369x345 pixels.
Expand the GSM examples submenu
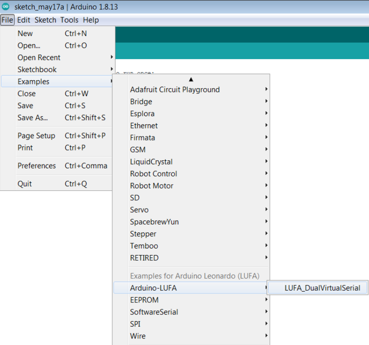pyautogui.click(x=191, y=150)
